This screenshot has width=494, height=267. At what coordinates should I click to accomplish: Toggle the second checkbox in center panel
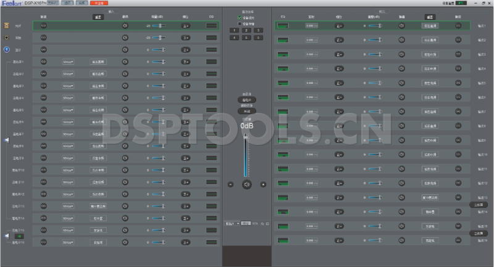pyautogui.click(x=240, y=23)
